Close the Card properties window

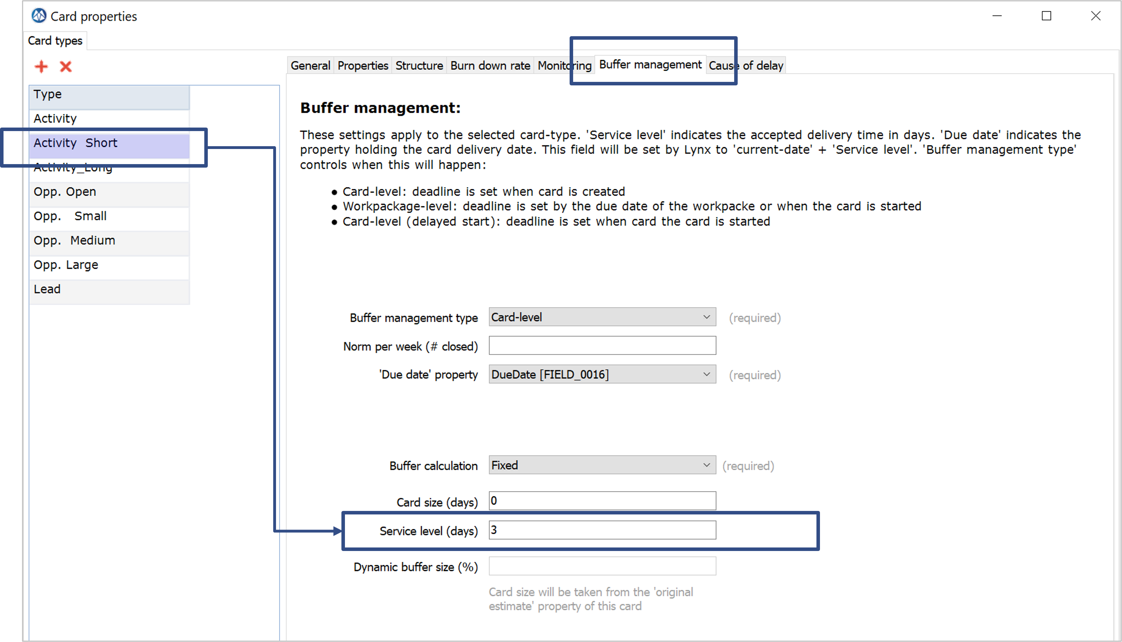tap(1096, 16)
